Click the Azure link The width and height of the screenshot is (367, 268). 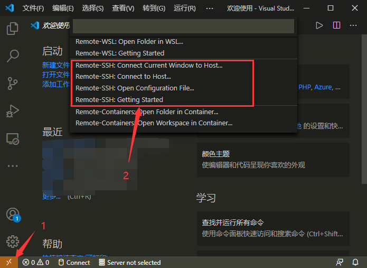tap(323, 87)
